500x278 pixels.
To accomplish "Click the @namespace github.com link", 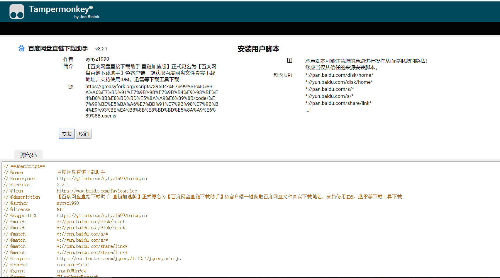I will [102, 178].
